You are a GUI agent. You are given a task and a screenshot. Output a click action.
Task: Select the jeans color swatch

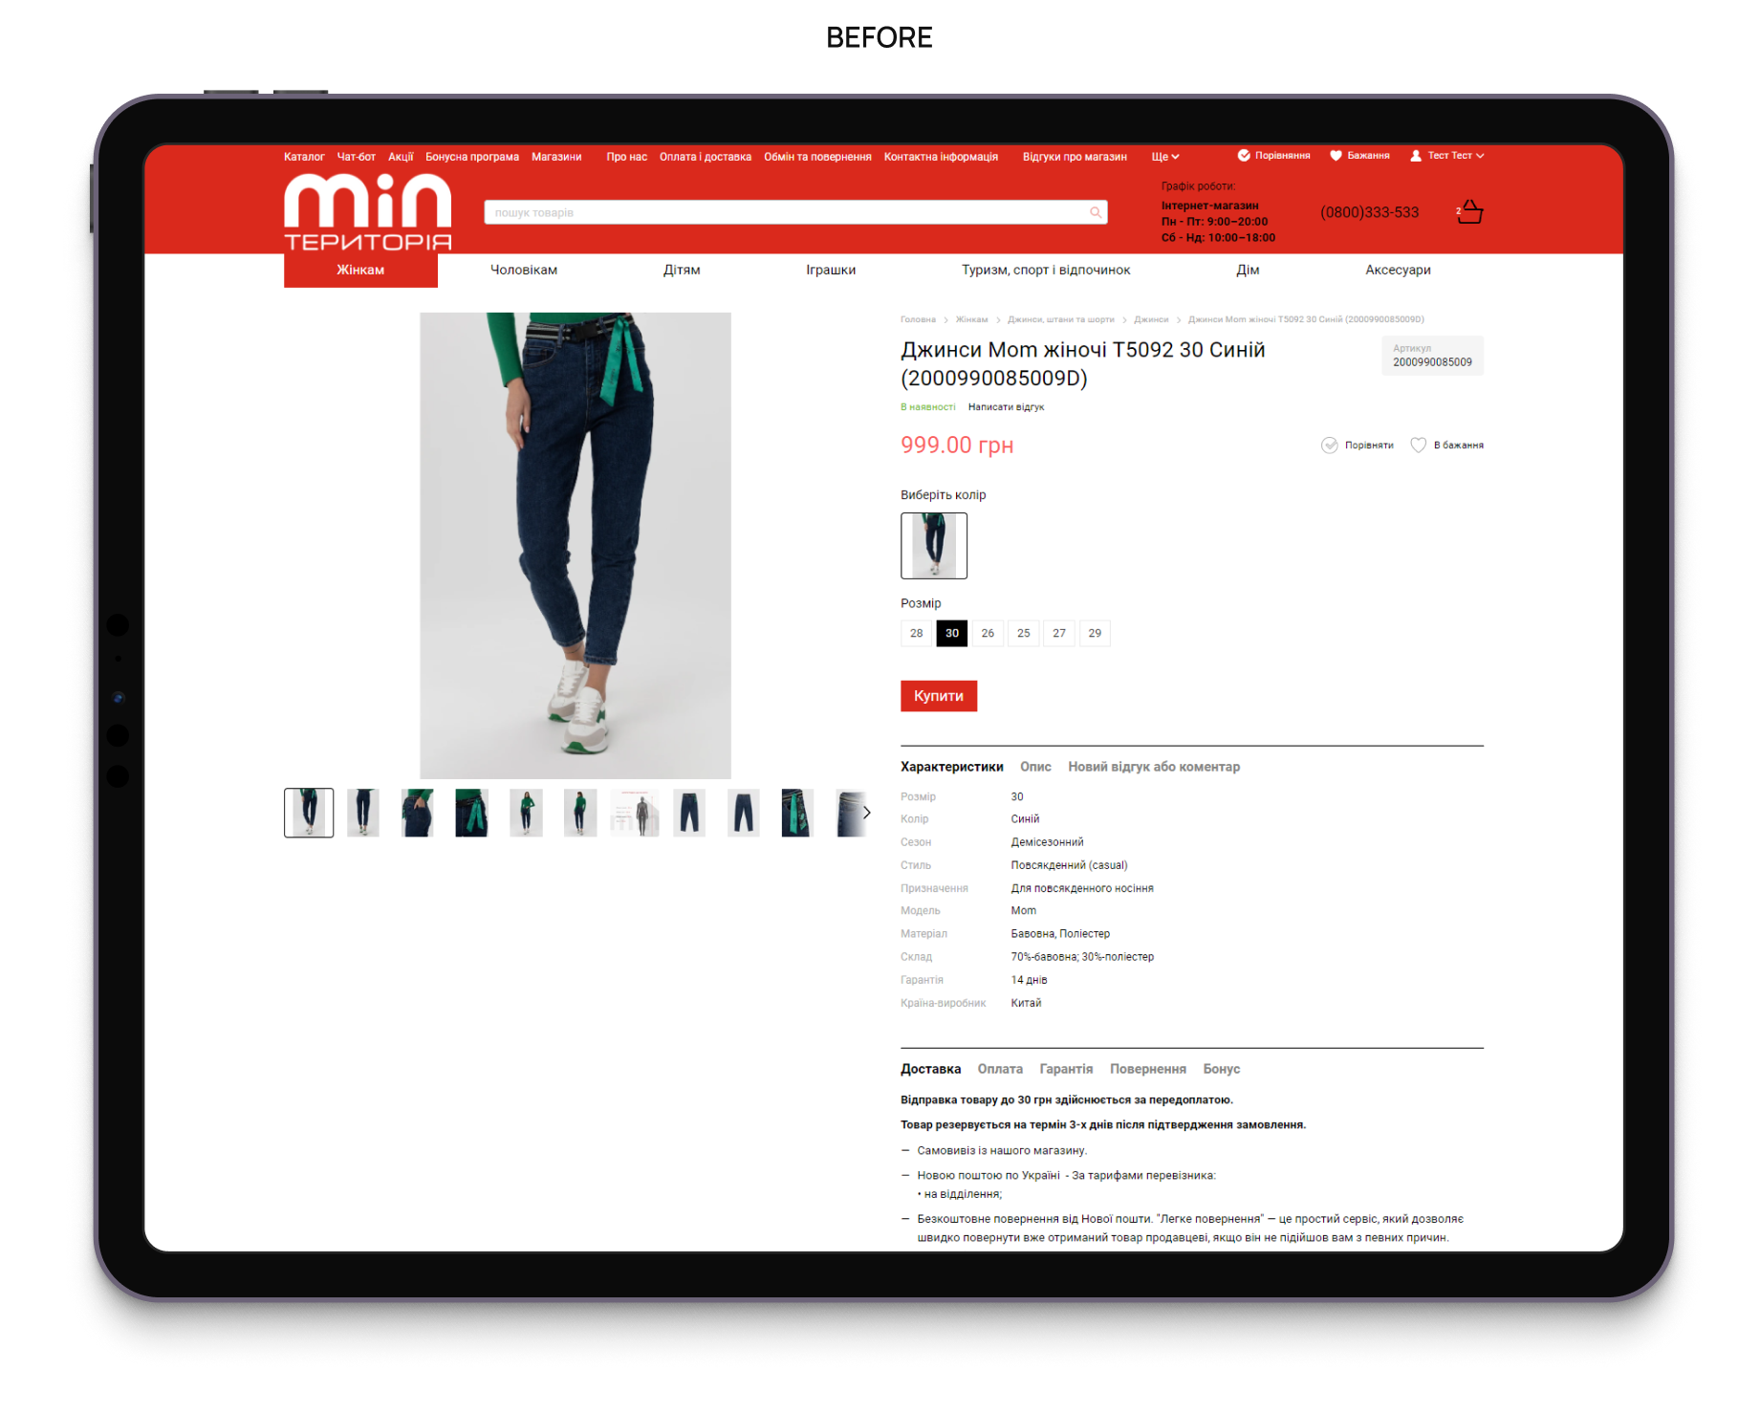pos(934,546)
